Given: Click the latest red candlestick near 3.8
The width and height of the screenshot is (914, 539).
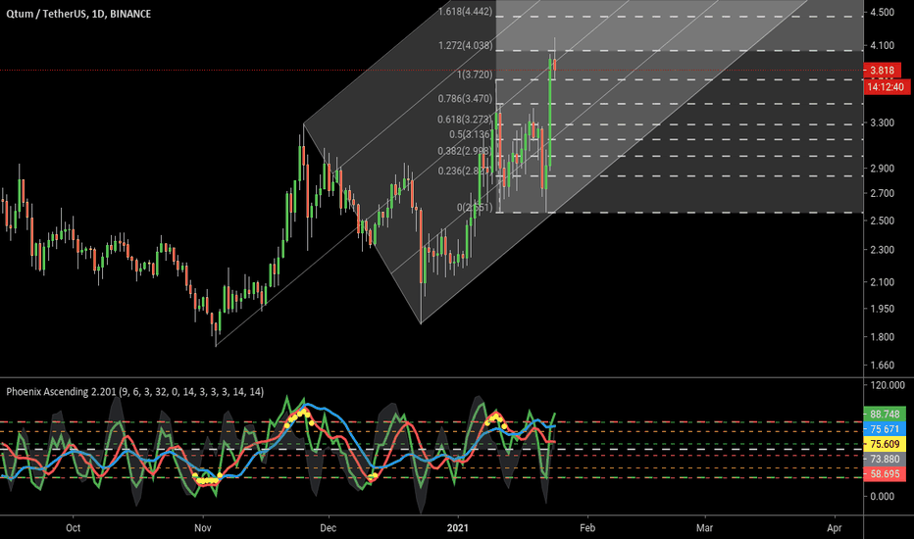Looking at the screenshot, I should coord(554,66).
